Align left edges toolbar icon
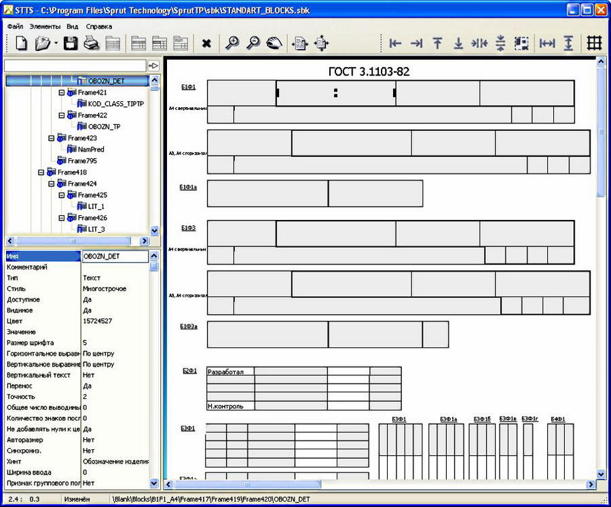The width and height of the screenshot is (611, 507). pyautogui.click(x=395, y=44)
